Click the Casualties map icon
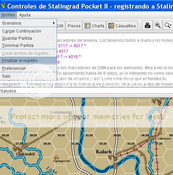173x175 pixels. tap(111, 26)
